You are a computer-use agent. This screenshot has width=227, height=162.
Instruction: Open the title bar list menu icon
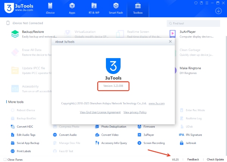tap(207, 3)
